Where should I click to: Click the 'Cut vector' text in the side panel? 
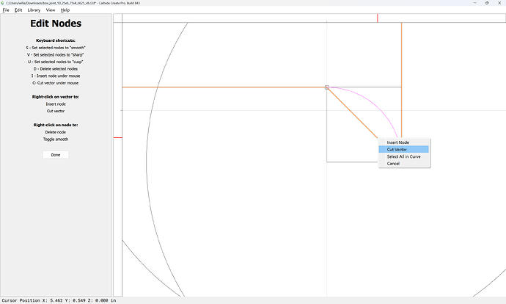[x=56, y=111]
